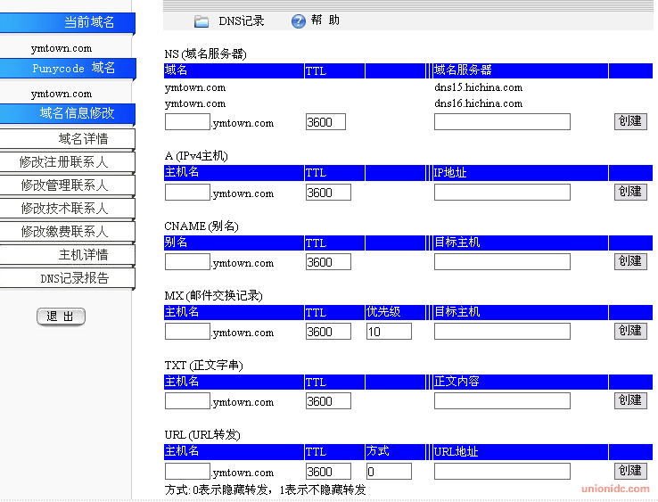Click the TXT 正文内容 input field
658x502 pixels.
pos(502,401)
